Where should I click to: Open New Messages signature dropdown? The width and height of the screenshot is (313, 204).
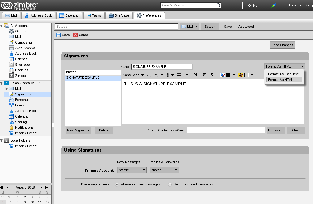pyautogui.click(x=131, y=170)
